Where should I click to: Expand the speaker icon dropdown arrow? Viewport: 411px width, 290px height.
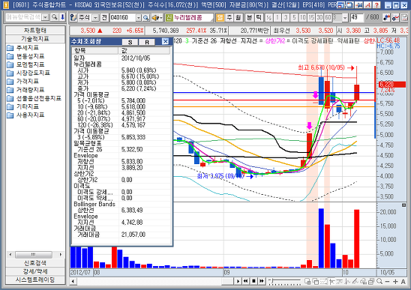point(161,17)
